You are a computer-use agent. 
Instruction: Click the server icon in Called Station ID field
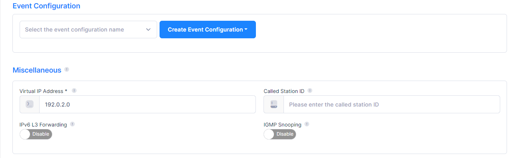[274, 105]
